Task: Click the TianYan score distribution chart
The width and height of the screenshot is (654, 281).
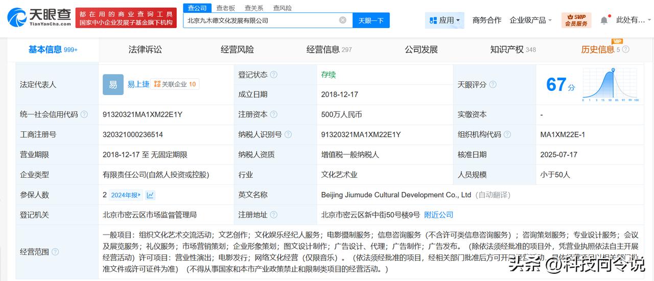Action: (611, 84)
